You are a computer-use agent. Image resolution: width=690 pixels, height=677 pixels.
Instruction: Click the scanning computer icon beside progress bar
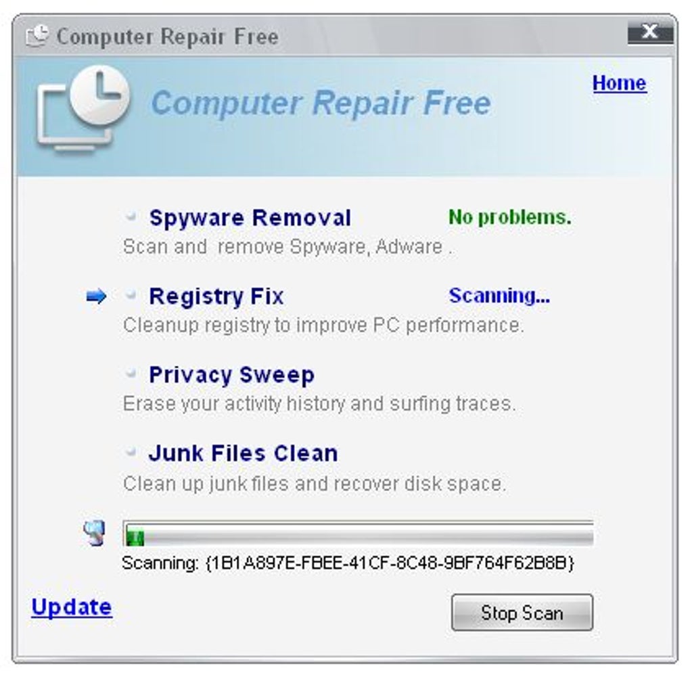pyautogui.click(x=95, y=533)
